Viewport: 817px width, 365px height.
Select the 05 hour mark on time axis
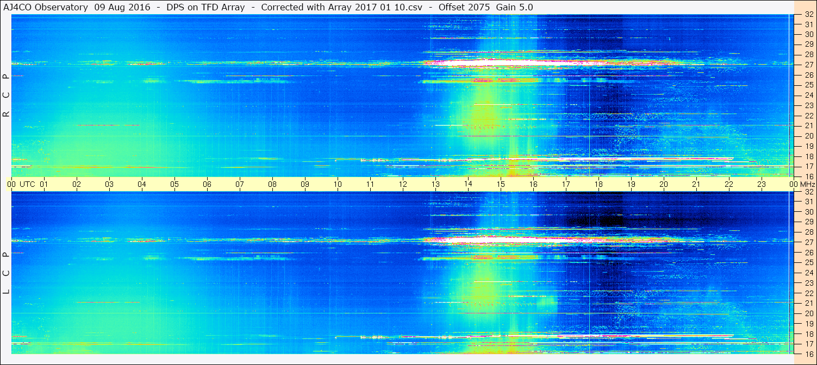click(174, 184)
